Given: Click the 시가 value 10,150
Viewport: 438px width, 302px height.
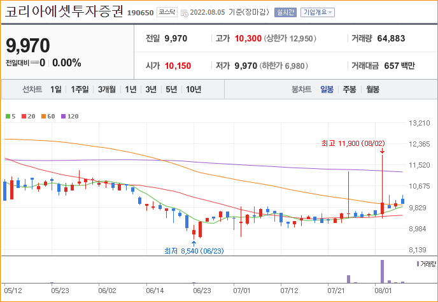Looking at the screenshot, I should (x=178, y=66).
